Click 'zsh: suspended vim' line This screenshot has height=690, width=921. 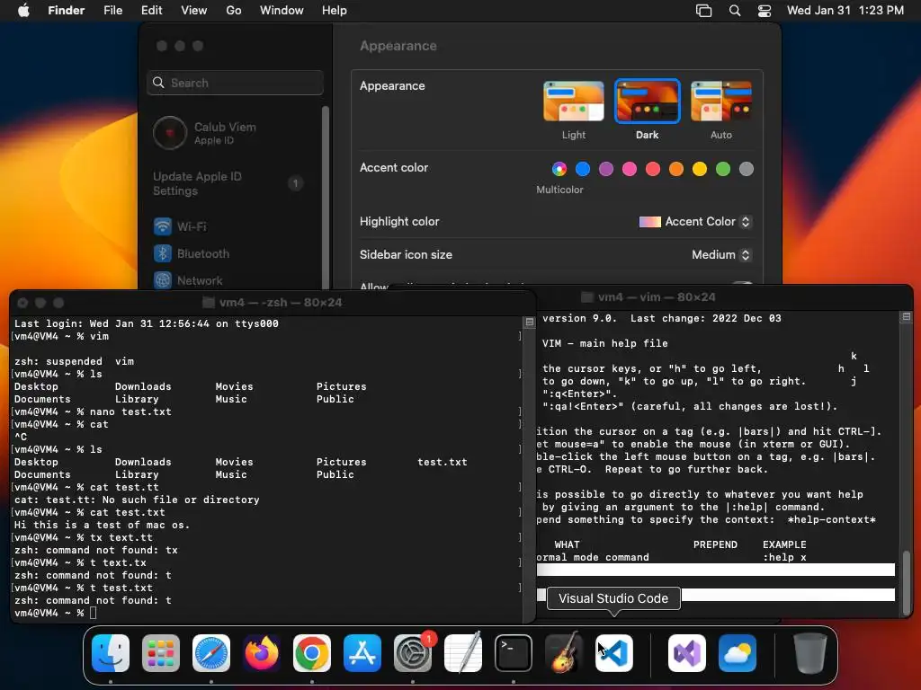tap(74, 361)
